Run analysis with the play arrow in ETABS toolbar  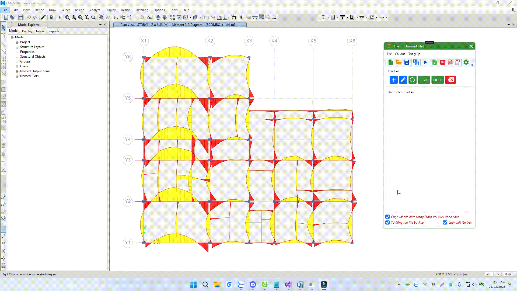60,17
